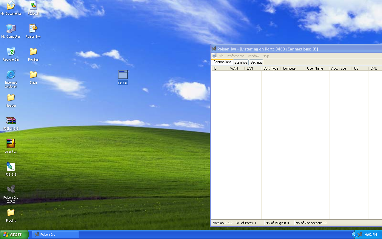The image size is (382, 239).
Task: Open the Profiles folder
Action: (33, 51)
